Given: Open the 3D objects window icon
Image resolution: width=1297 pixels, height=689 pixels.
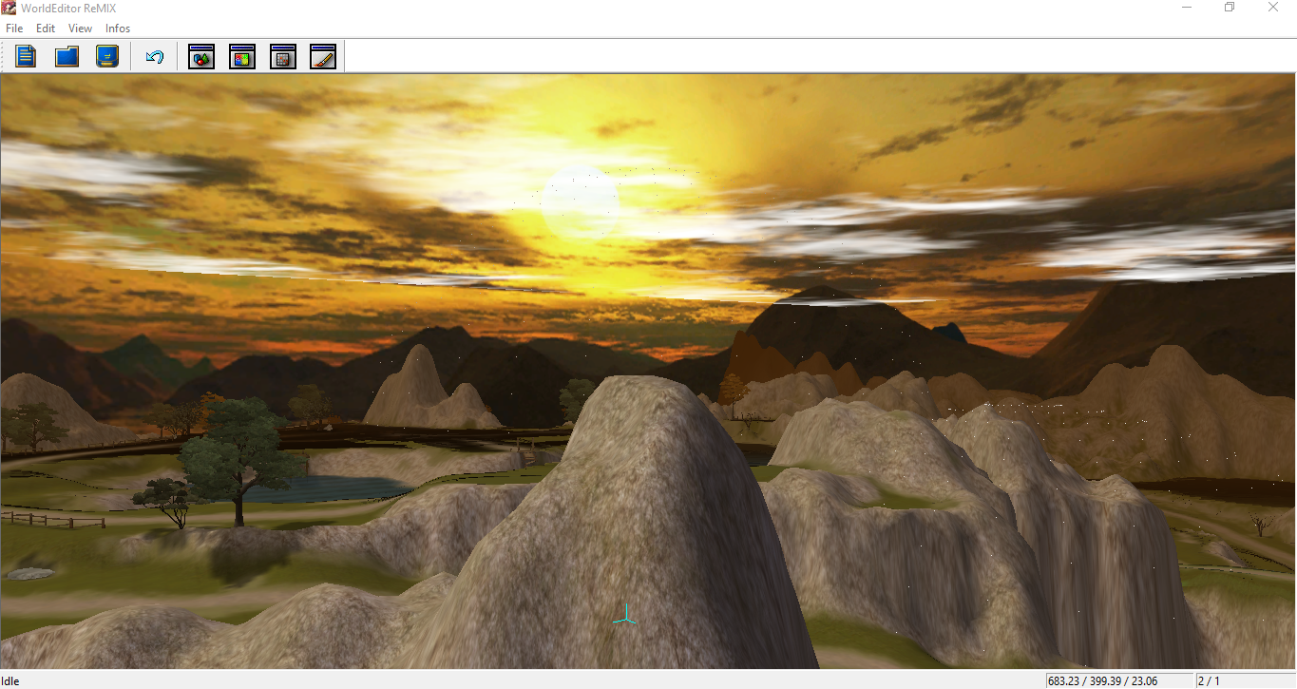Looking at the screenshot, I should click(201, 56).
